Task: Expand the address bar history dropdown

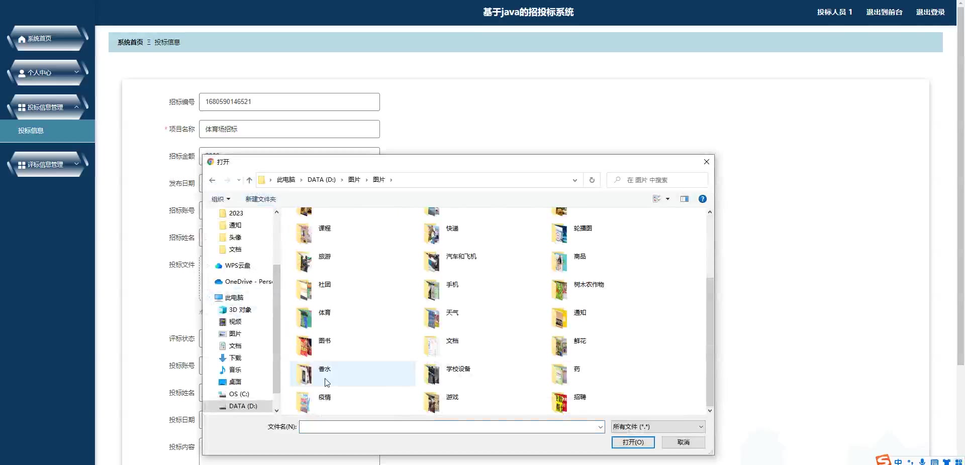Action: pyautogui.click(x=575, y=180)
